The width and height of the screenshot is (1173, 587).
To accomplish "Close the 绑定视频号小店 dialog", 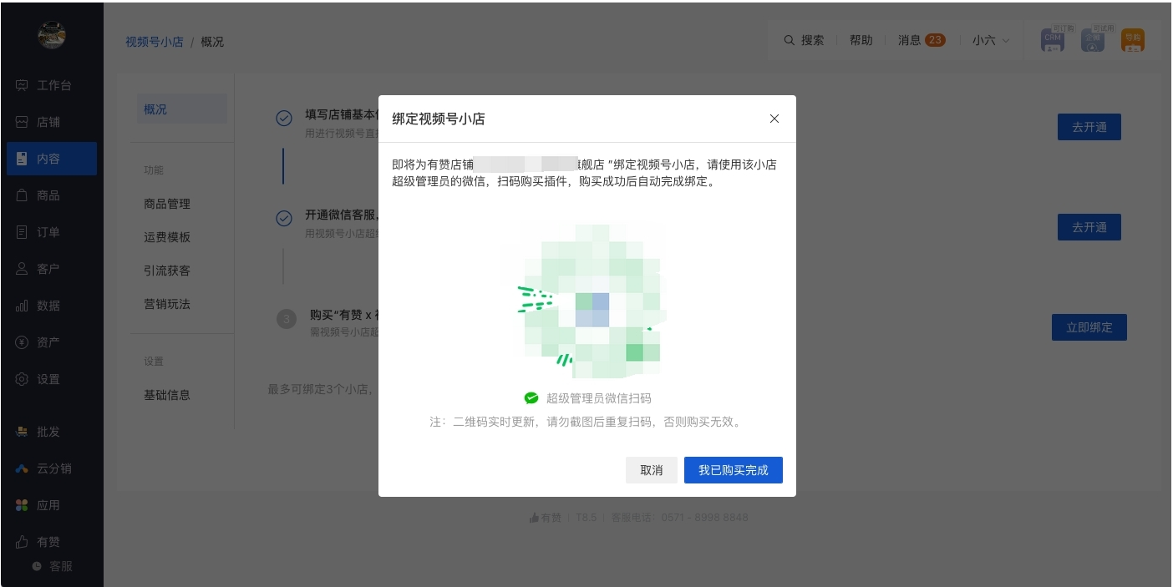I will tap(774, 119).
